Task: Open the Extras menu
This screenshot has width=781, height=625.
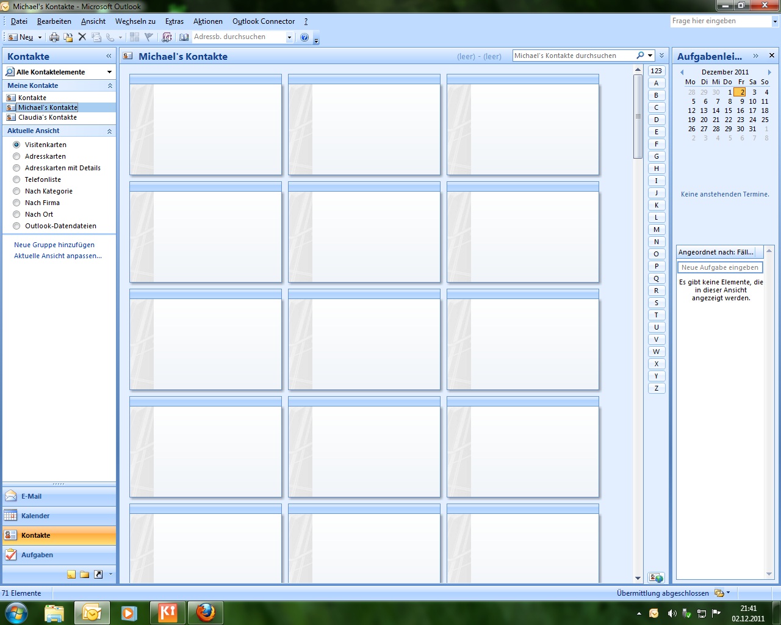Action: (175, 21)
